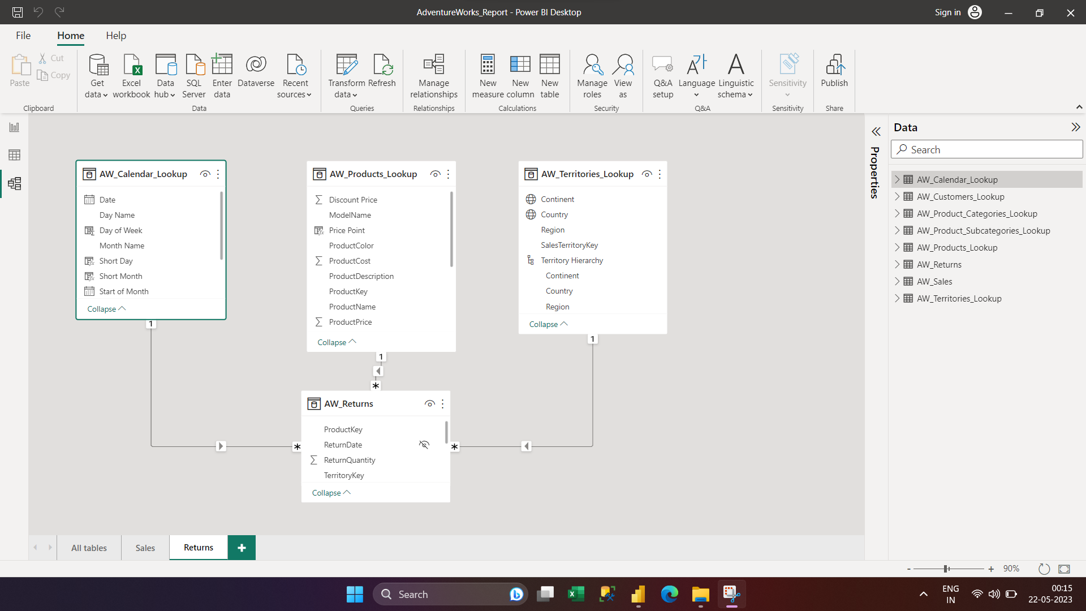Create a New measure

click(488, 76)
